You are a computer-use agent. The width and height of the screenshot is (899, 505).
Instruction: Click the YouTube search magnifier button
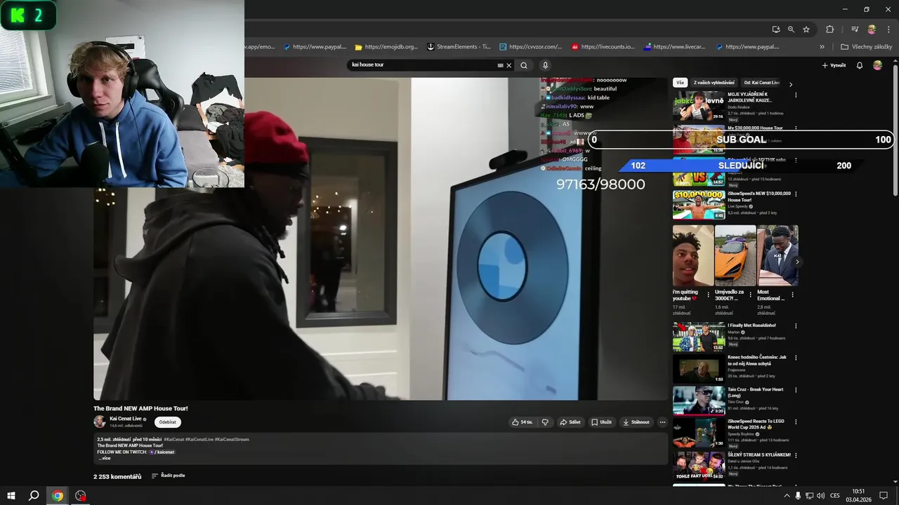click(524, 65)
